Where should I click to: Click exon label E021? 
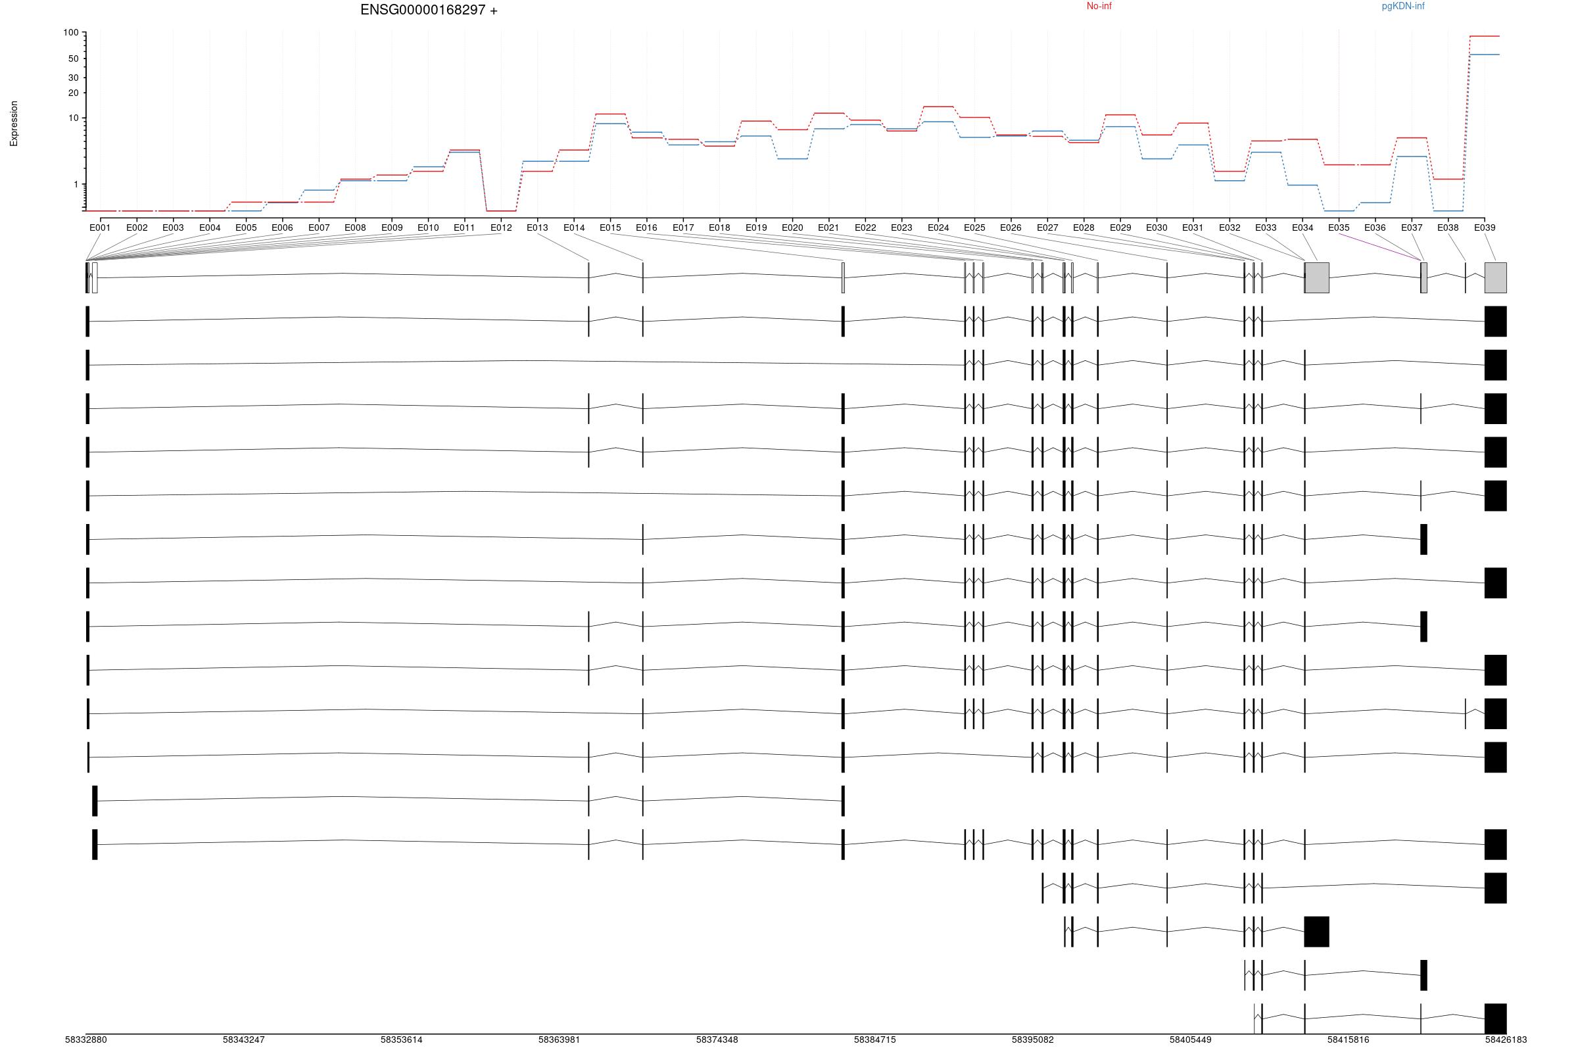[828, 227]
